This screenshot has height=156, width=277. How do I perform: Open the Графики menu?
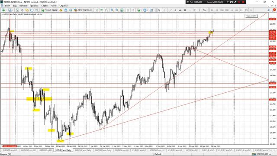click(34, 6)
